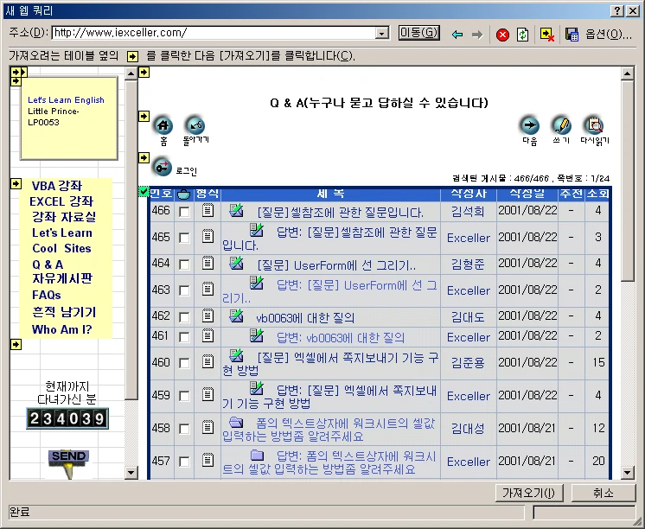The image size is (645, 529).
Task: Click the help question mark title button
Action: tap(617, 11)
